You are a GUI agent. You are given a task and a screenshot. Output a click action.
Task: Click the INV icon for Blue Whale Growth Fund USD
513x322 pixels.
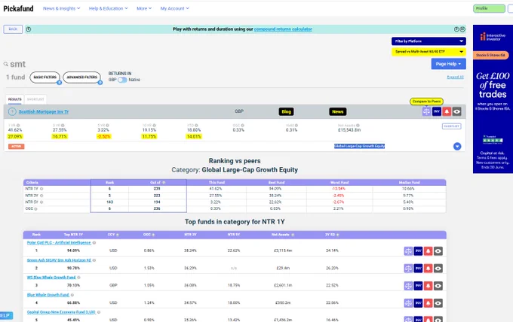418,303
